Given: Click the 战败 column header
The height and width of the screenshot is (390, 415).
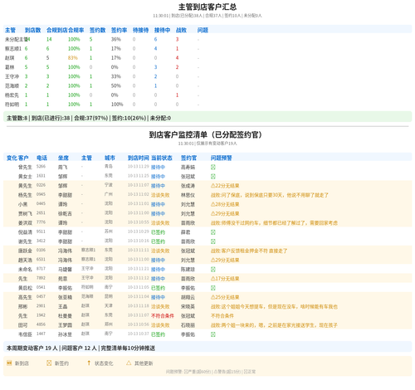Looking at the screenshot, I should coord(181,30).
